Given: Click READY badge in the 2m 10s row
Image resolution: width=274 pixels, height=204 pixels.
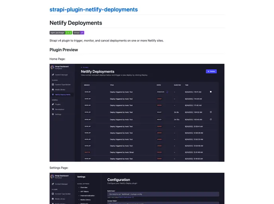Looking at the screenshot, I should pyautogui.click(x=159, y=120).
